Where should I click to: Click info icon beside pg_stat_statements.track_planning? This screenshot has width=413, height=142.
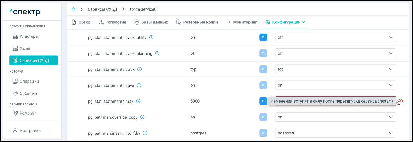click(x=157, y=53)
